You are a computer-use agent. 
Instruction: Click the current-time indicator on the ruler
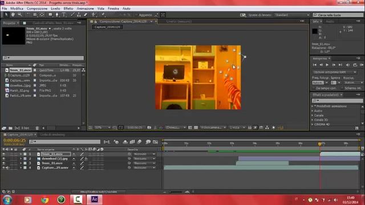319,143
